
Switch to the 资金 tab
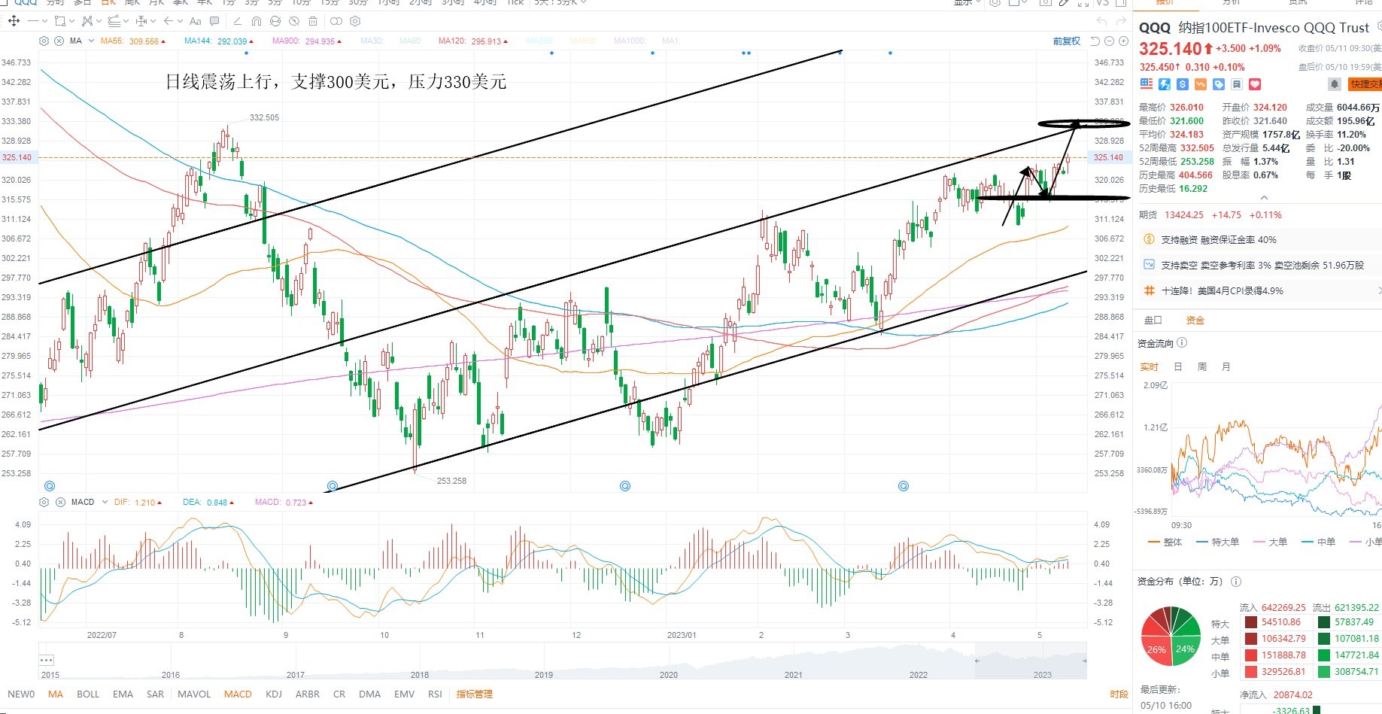(x=1195, y=321)
